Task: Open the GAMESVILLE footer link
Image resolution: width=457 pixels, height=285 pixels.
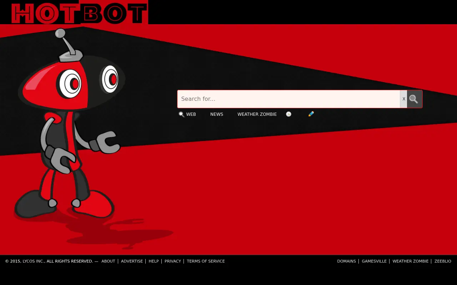Action: click(x=374, y=261)
